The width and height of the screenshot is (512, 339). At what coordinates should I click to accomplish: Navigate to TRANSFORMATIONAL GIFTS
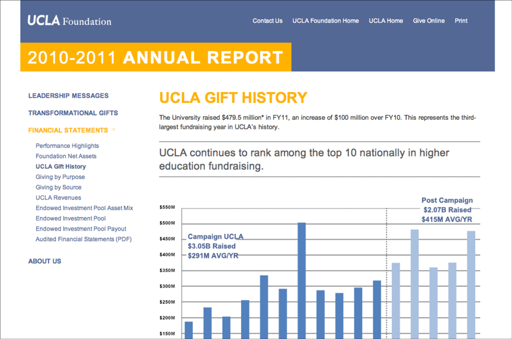tap(73, 112)
